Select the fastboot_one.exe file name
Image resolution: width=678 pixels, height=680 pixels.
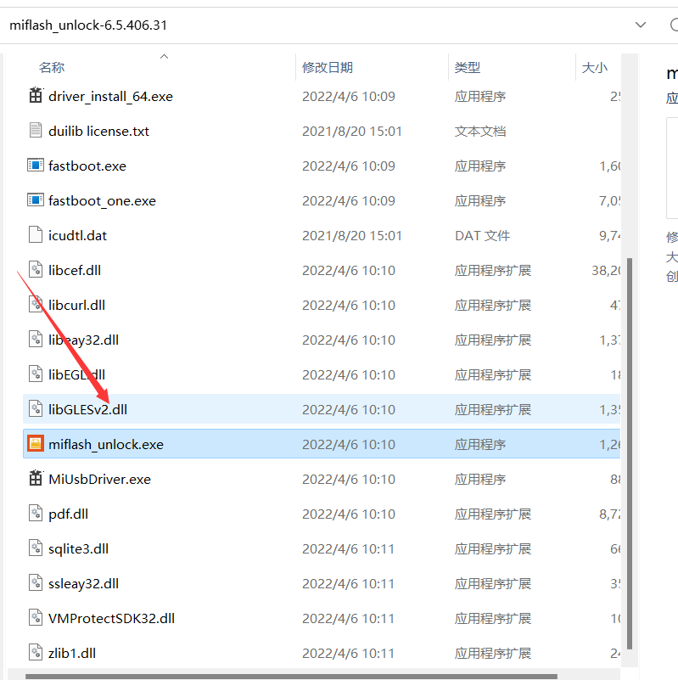pos(102,201)
